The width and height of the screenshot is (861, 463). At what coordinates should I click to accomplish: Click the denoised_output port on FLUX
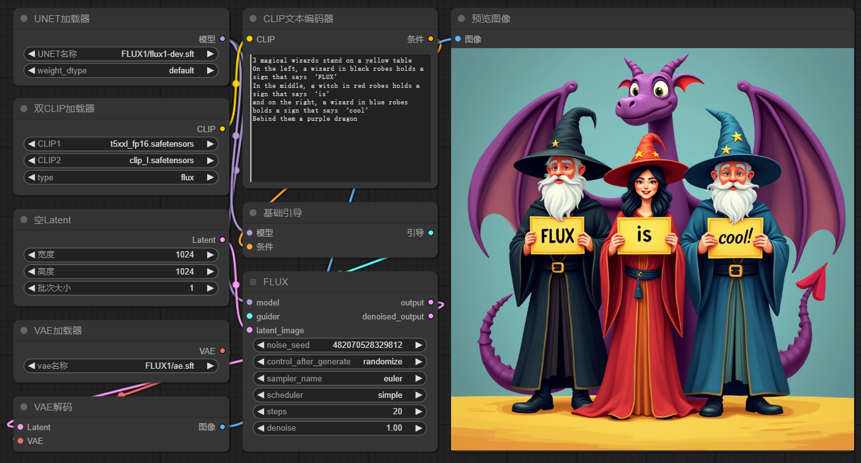[431, 317]
